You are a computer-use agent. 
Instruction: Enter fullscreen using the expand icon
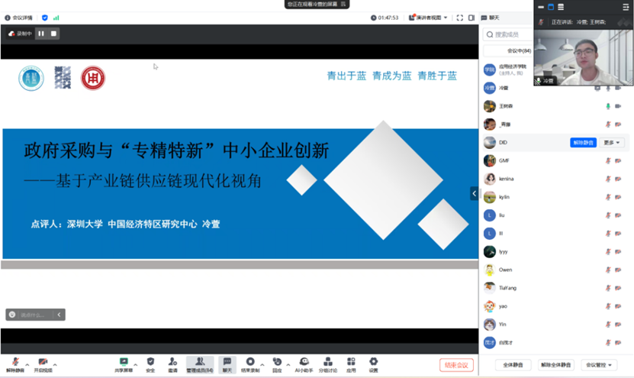point(460,18)
